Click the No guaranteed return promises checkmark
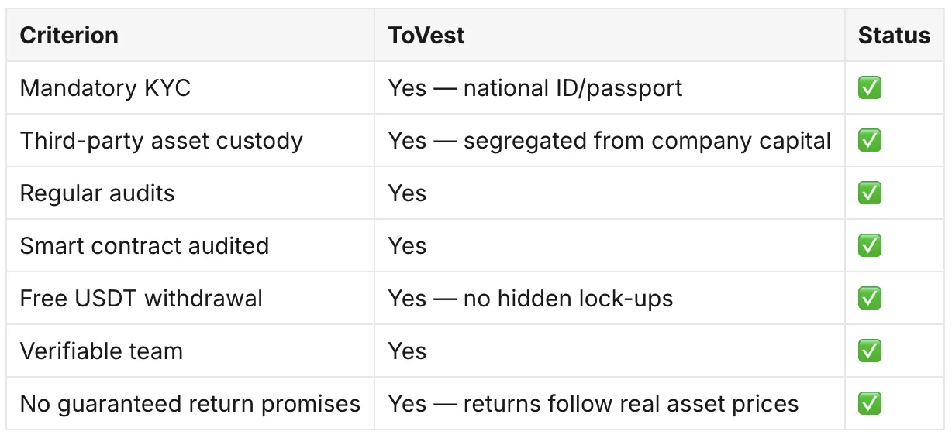This screenshot has height=438, width=952. [870, 404]
